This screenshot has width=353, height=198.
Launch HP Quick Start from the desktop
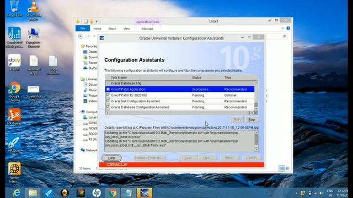click(14, 145)
